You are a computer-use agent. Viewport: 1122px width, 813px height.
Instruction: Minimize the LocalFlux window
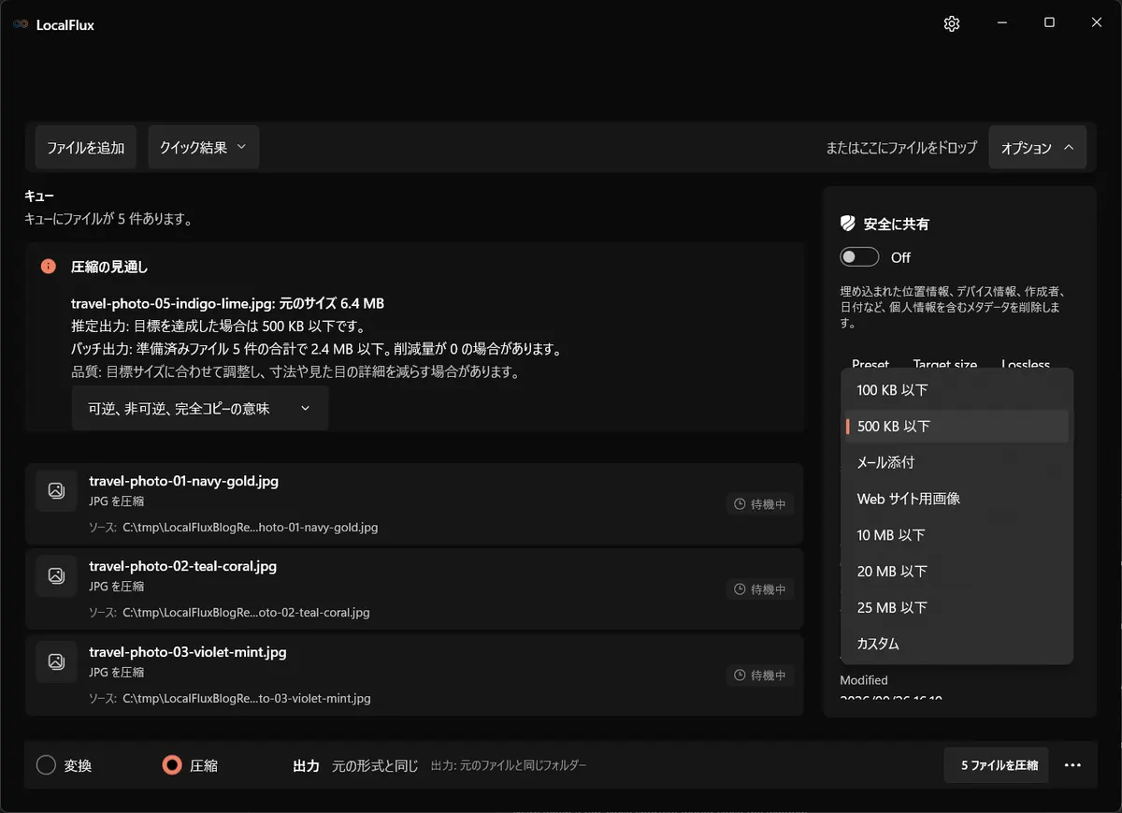(1001, 22)
